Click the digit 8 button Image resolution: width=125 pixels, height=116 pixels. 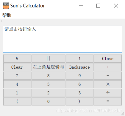point(49,76)
